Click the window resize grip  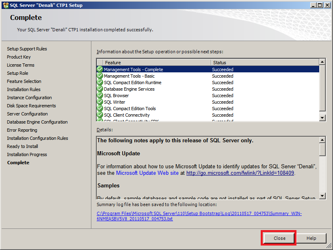329,246
